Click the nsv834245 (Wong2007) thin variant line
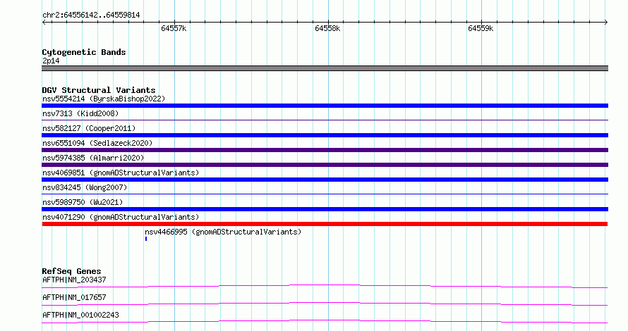The height and width of the screenshot is (331, 628). (325, 194)
